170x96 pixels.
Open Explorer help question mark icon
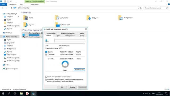point(169,4)
